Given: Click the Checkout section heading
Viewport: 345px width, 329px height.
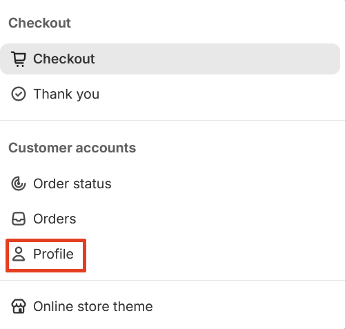Looking at the screenshot, I should 39,23.
